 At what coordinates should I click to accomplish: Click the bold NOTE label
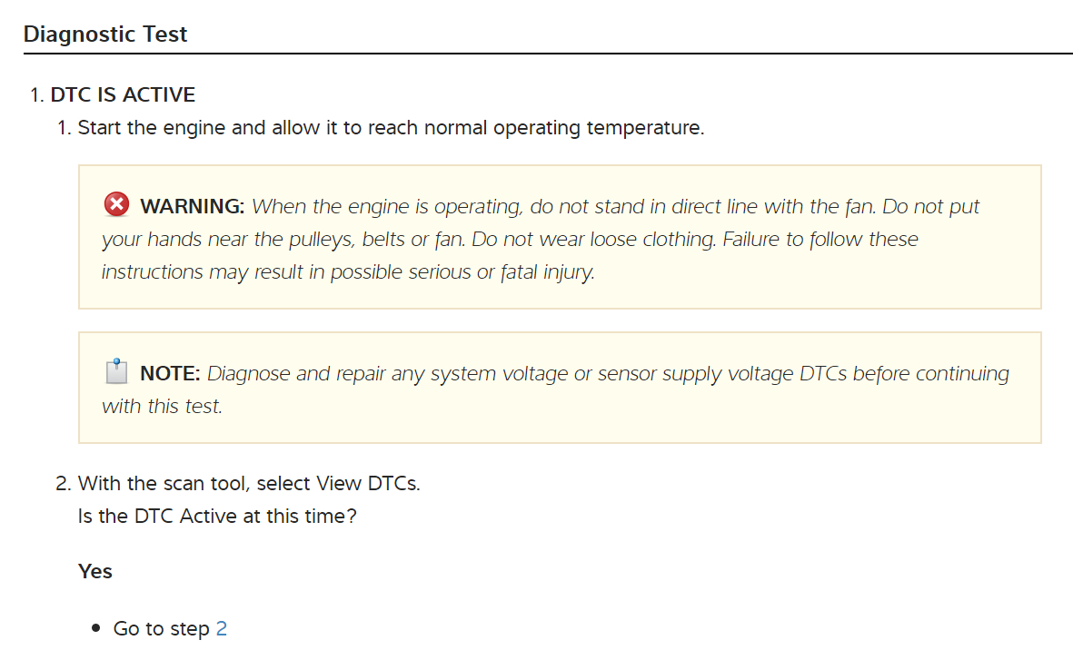pyautogui.click(x=170, y=374)
